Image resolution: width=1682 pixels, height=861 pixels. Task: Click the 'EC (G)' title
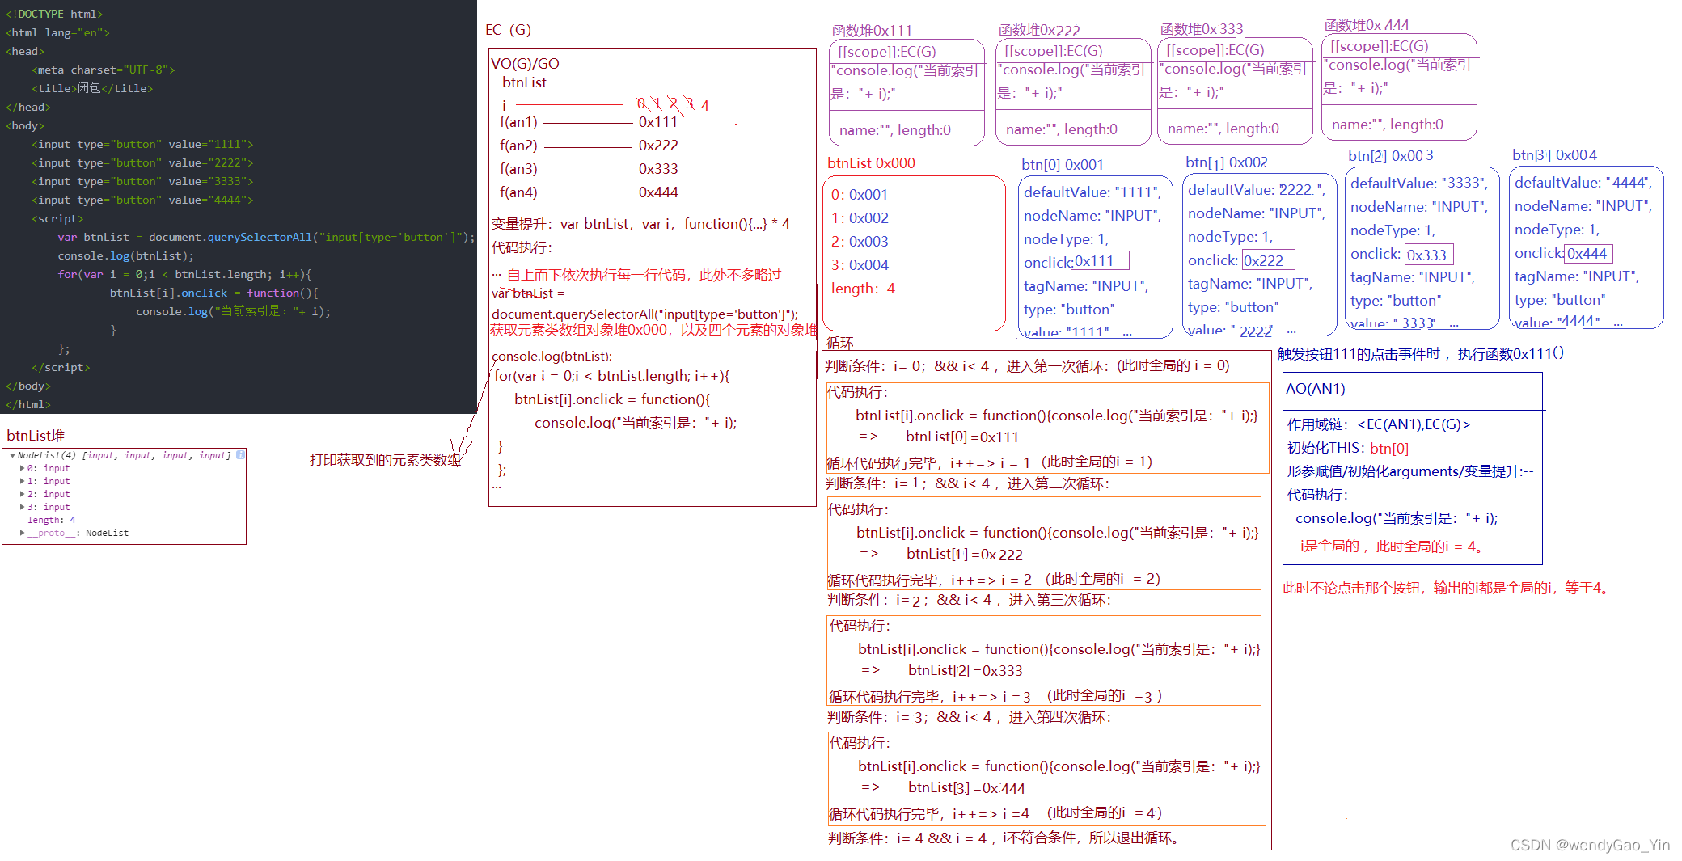[508, 30]
